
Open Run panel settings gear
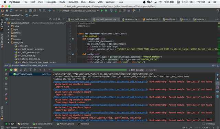tap(213, 65)
